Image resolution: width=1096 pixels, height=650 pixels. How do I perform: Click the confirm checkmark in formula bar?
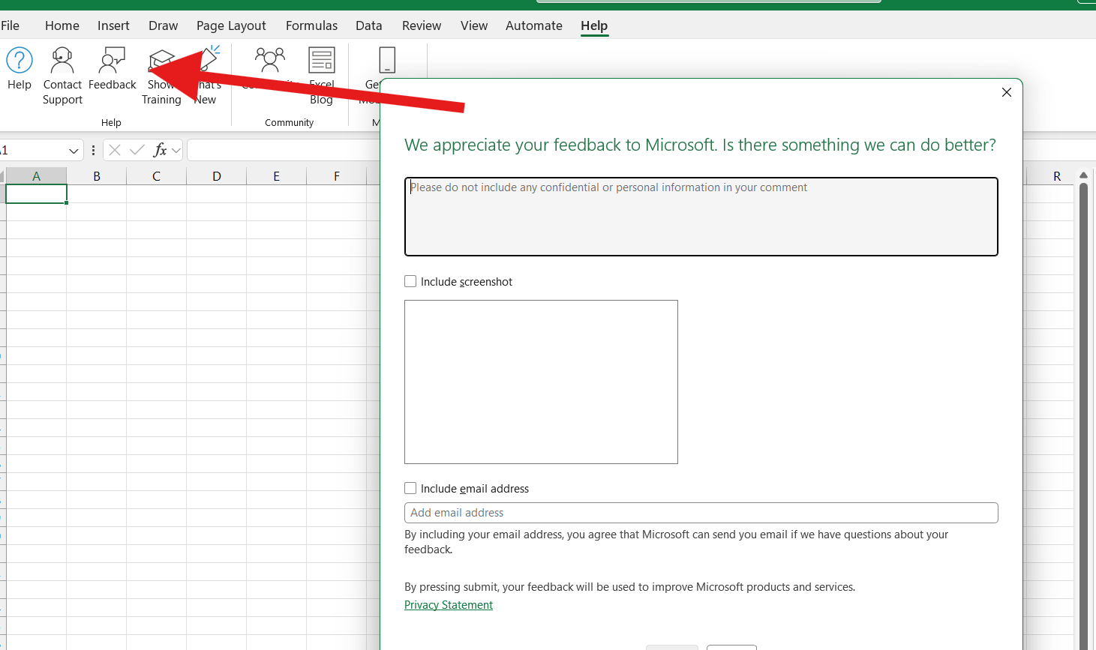pos(137,150)
